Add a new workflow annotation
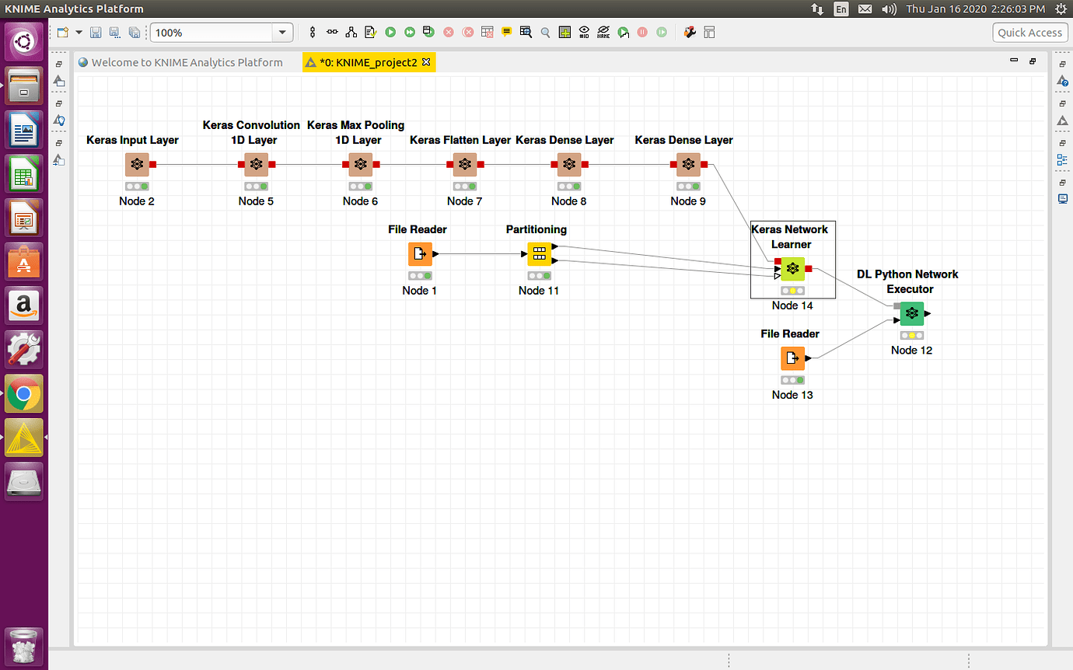1073x670 pixels. [506, 32]
